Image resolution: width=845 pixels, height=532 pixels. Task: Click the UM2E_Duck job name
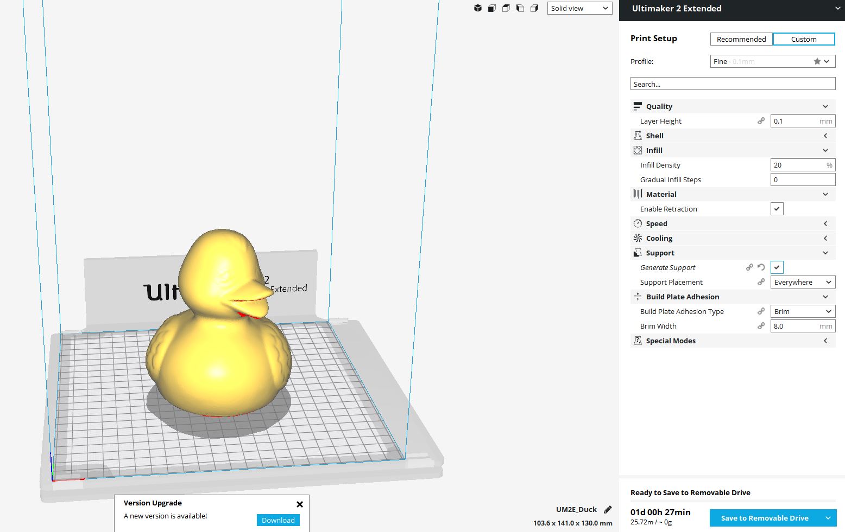[576, 509]
